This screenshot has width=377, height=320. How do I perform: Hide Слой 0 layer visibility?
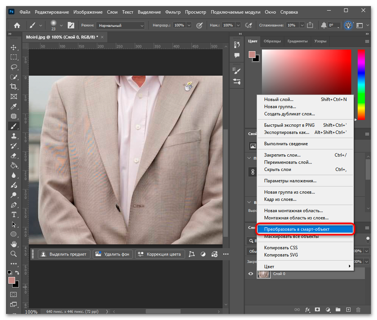251,273
